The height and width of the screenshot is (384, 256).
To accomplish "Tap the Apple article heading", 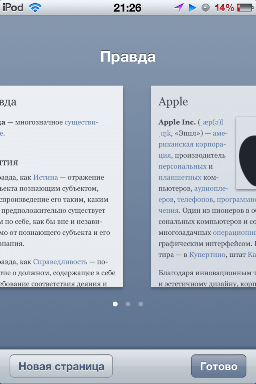I will click(173, 102).
